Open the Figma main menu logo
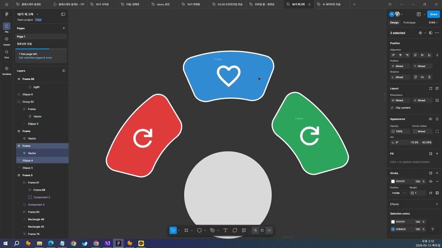The width and height of the screenshot is (442, 248). pos(7,14)
